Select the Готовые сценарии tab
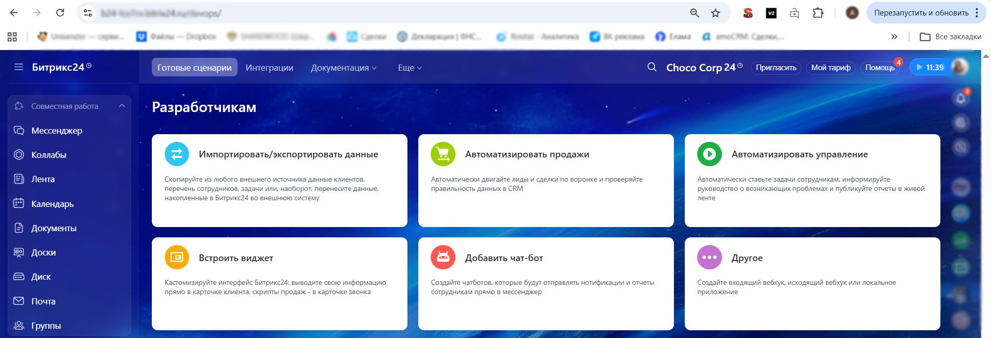The image size is (991, 338). pyautogui.click(x=194, y=68)
